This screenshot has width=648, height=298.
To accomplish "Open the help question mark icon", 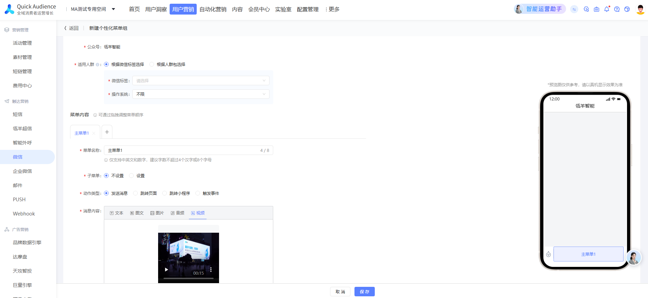I will coord(617,9).
